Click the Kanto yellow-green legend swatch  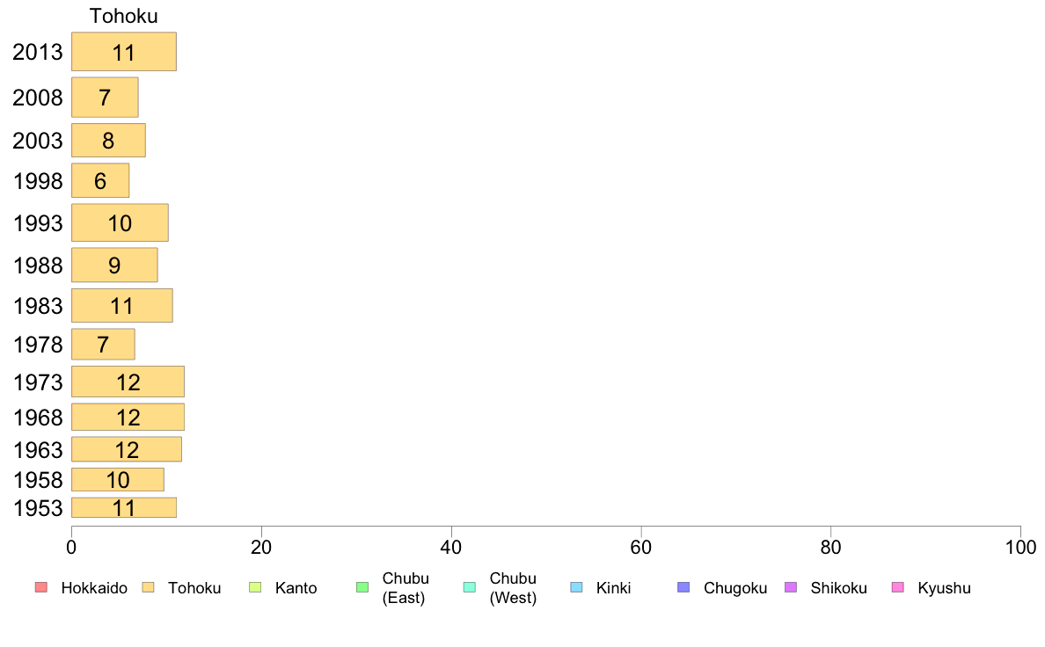(x=255, y=587)
